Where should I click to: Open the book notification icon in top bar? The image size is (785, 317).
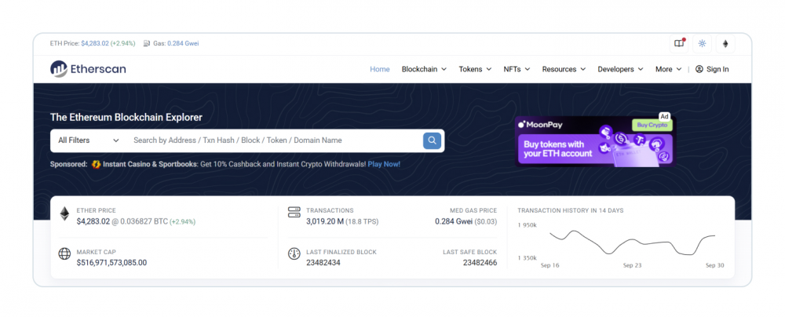point(679,43)
